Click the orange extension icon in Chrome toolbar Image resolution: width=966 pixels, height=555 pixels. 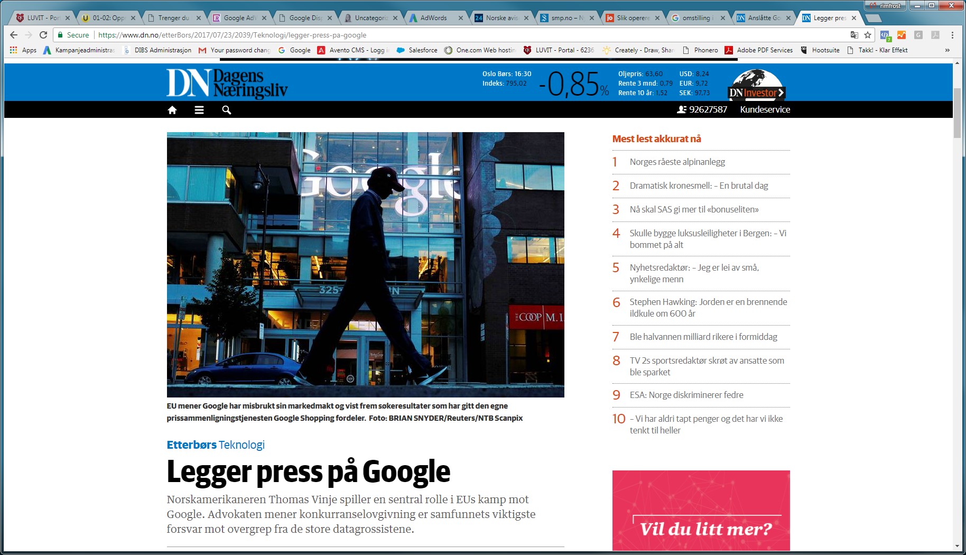click(902, 35)
